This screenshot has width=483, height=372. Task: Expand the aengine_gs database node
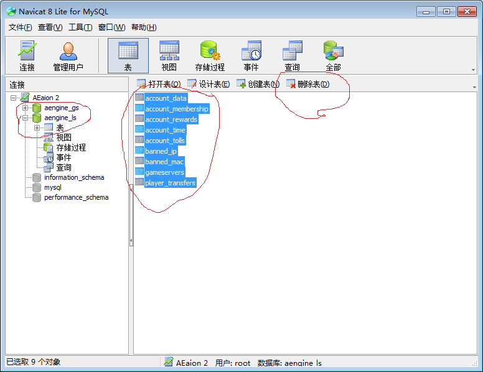(x=26, y=108)
